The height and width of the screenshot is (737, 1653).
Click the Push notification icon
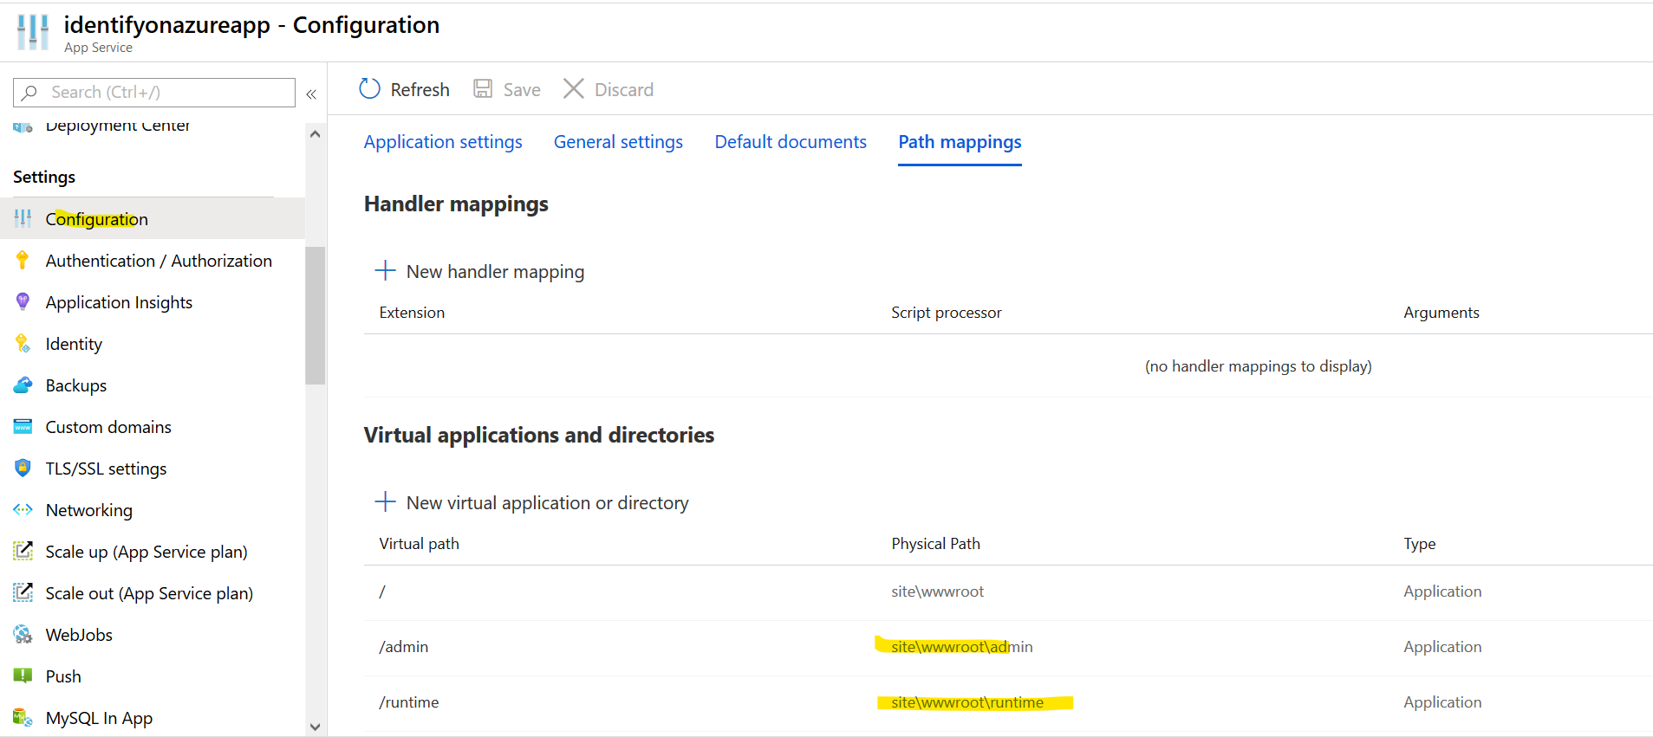23,676
